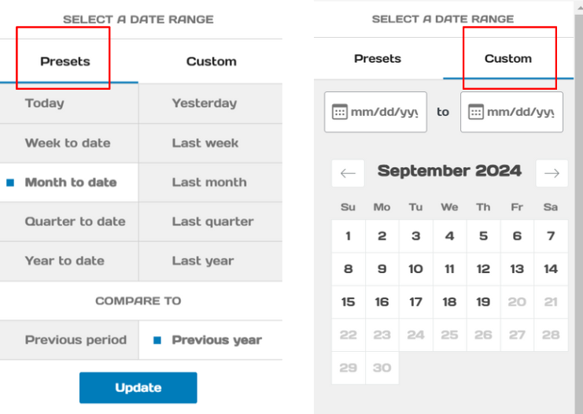Select September 1 on the calendar
The image size is (583, 414).
(348, 236)
